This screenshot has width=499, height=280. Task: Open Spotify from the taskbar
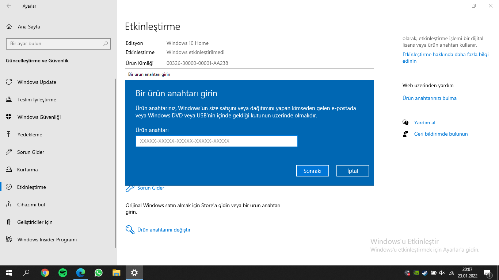point(63,273)
